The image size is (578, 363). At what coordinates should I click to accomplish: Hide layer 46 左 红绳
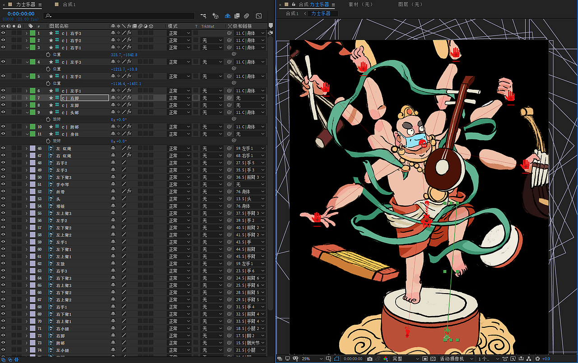[3, 148]
